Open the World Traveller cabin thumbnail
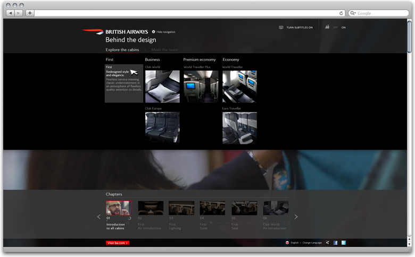 click(x=239, y=87)
